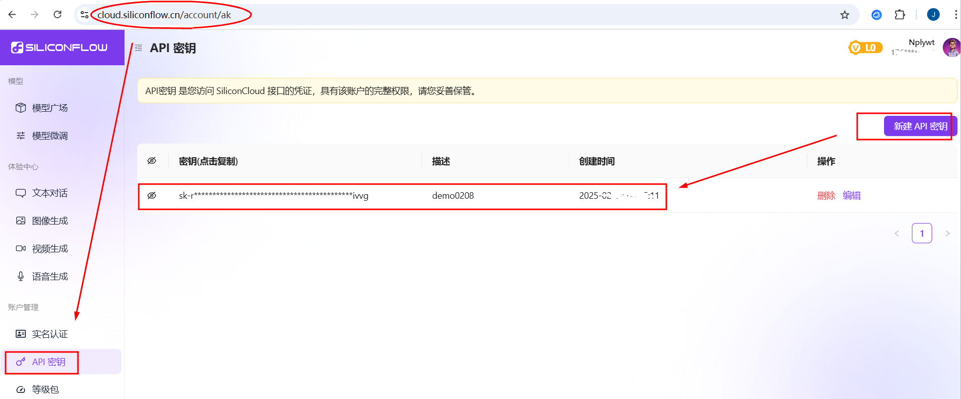Click the demo0208 description cell

[x=453, y=196]
